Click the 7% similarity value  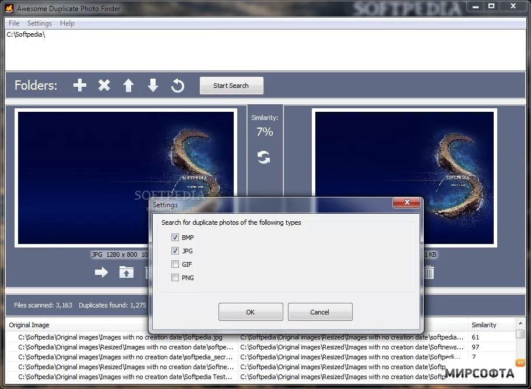coord(265,132)
